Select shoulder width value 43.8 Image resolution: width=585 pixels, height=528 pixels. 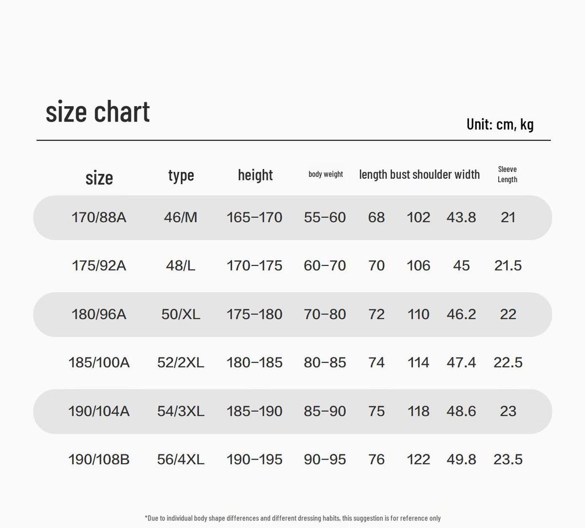(461, 217)
